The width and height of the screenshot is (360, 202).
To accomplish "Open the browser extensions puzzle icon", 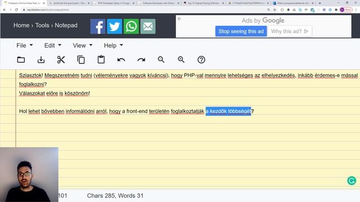I will tap(336, 10).
